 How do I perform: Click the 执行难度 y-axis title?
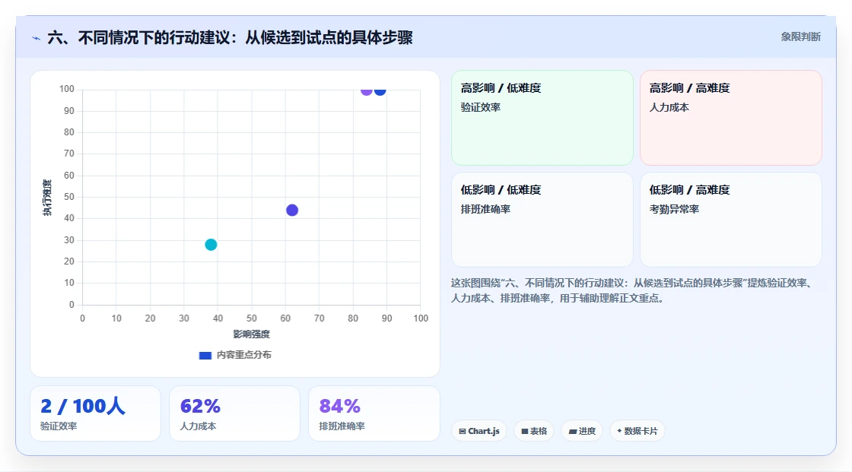point(47,198)
